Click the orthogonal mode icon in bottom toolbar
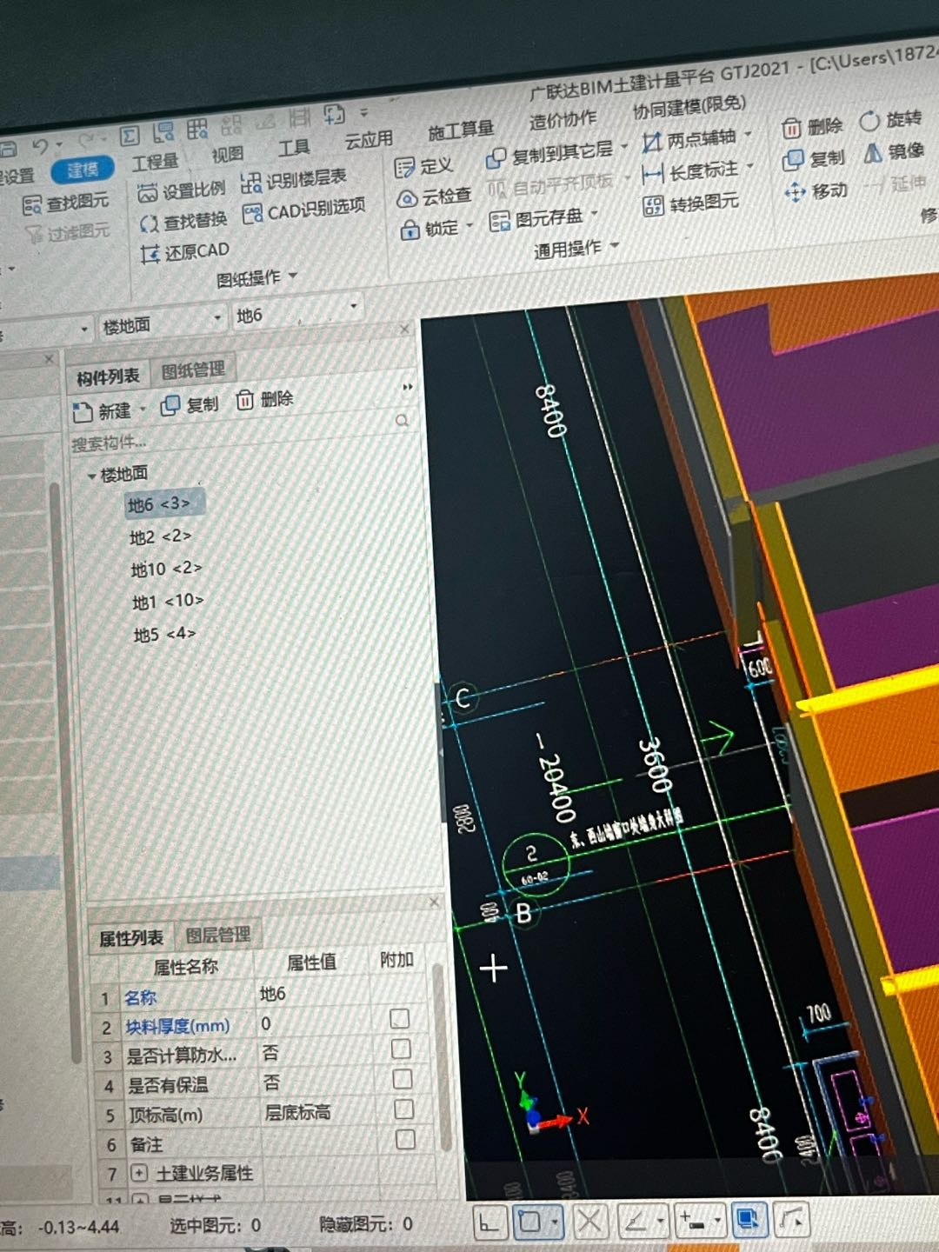The image size is (939, 1252). (x=489, y=1223)
